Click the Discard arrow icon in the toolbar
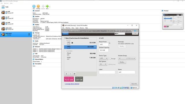185x104 pixels. [x=43, y=6]
